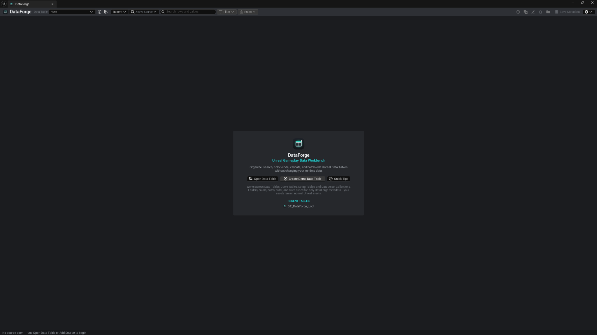Click the use-selected-asset arrow icon
The height and width of the screenshot is (335, 597).
point(100,12)
